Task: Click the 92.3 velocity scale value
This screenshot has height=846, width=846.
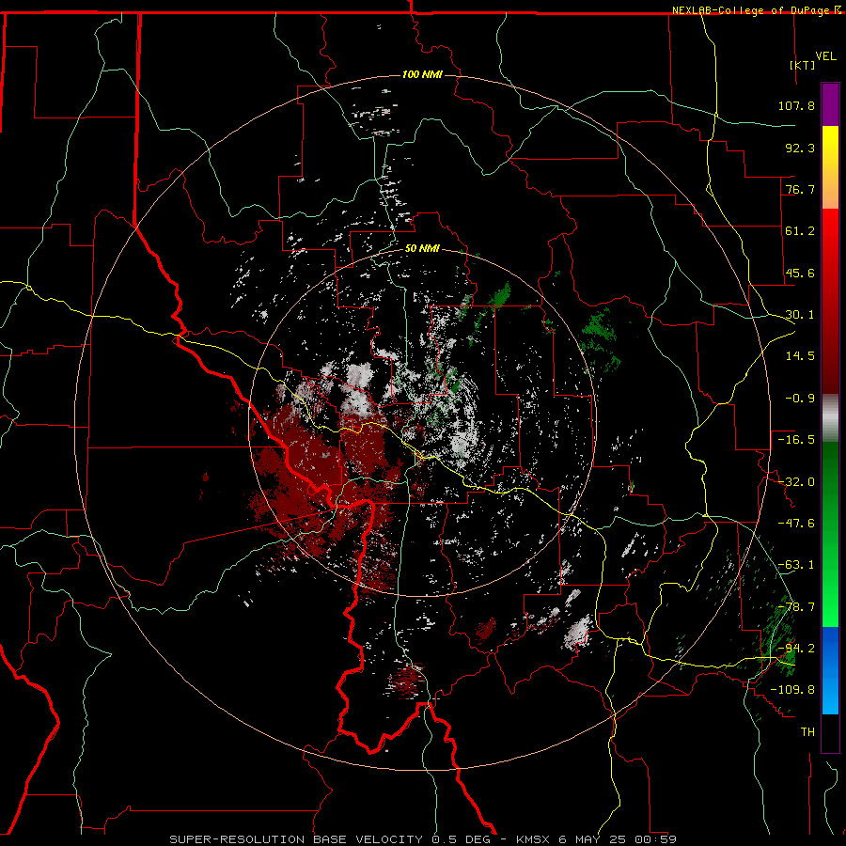Action: pos(800,148)
